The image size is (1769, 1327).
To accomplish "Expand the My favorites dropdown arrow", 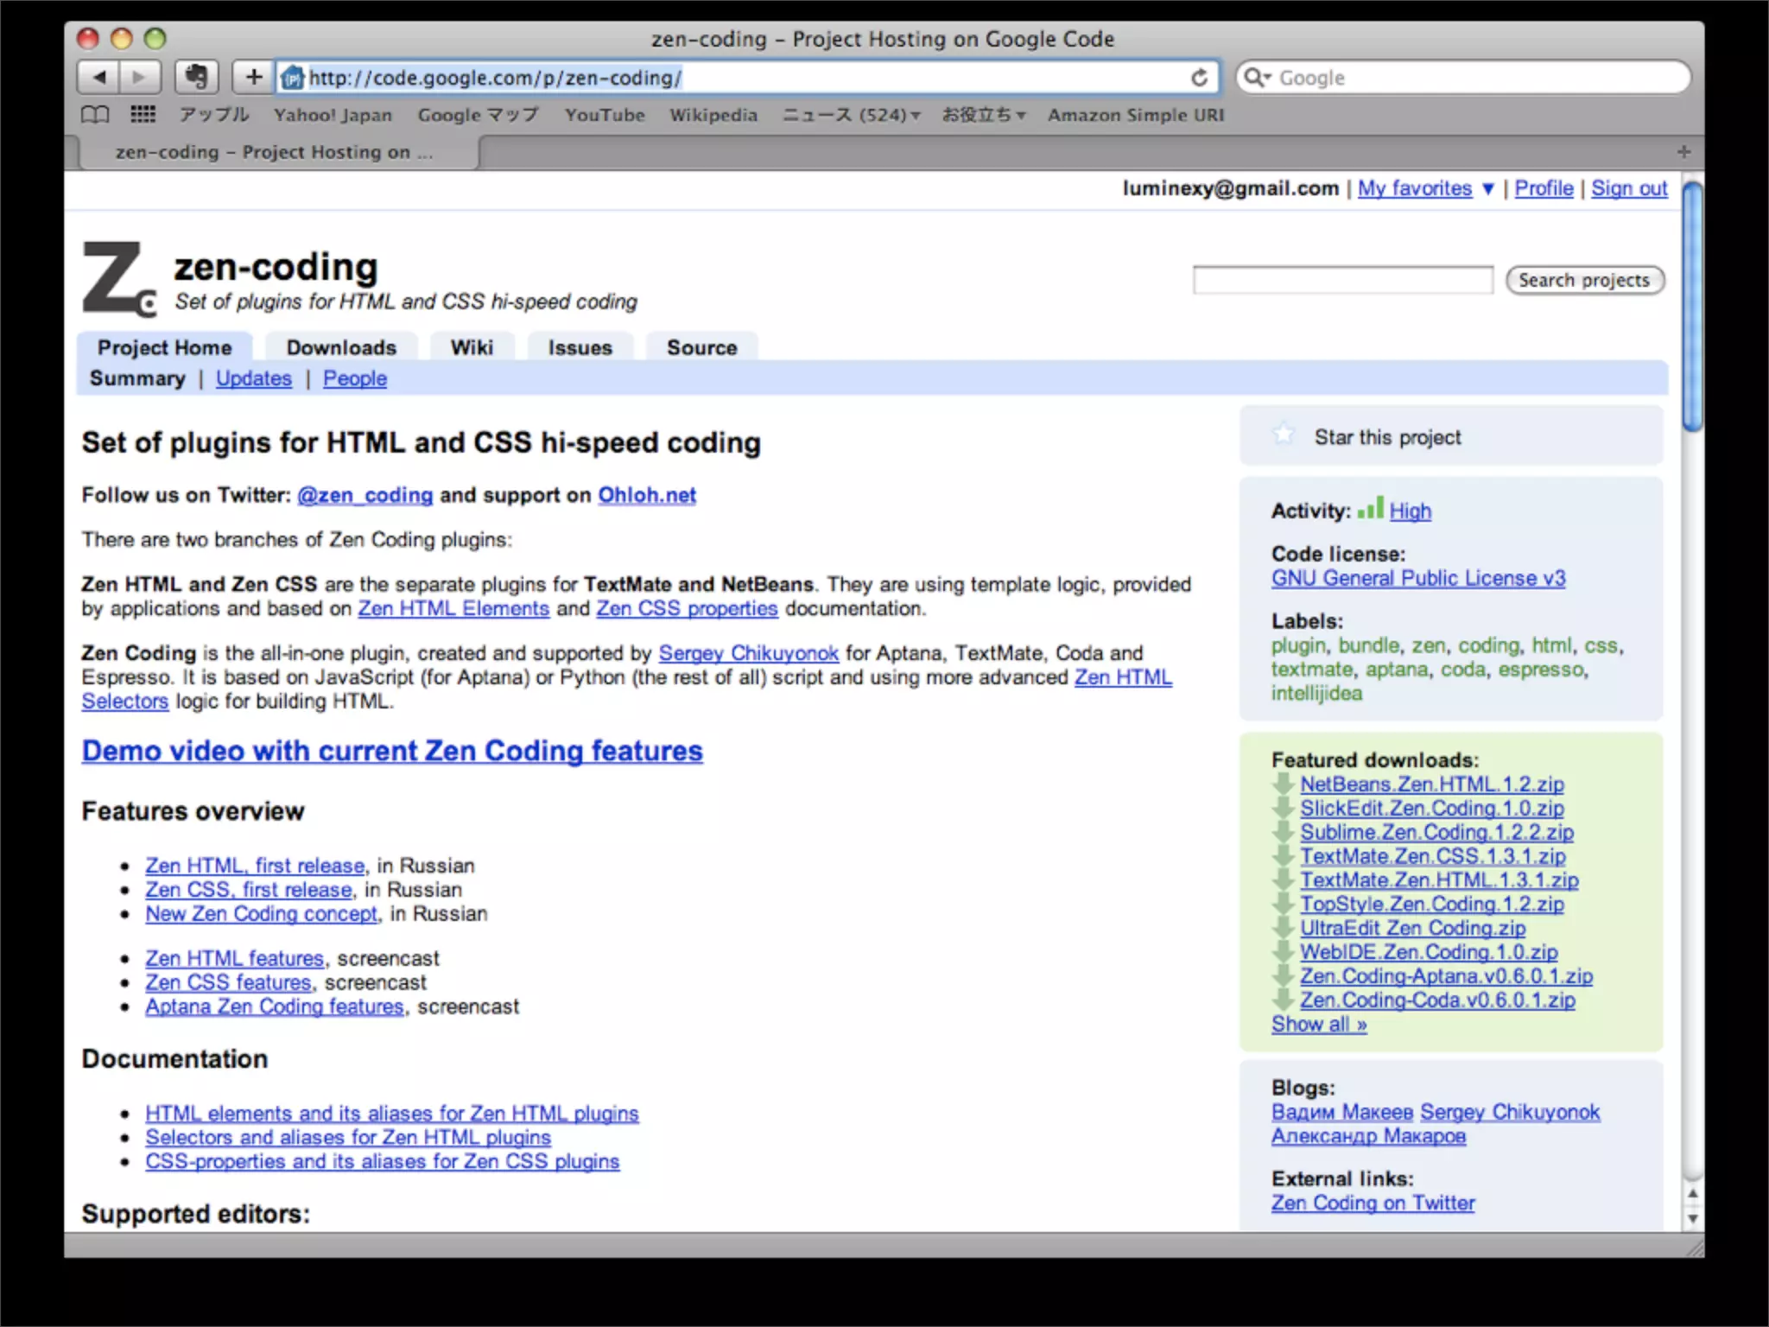I will coord(1487,189).
